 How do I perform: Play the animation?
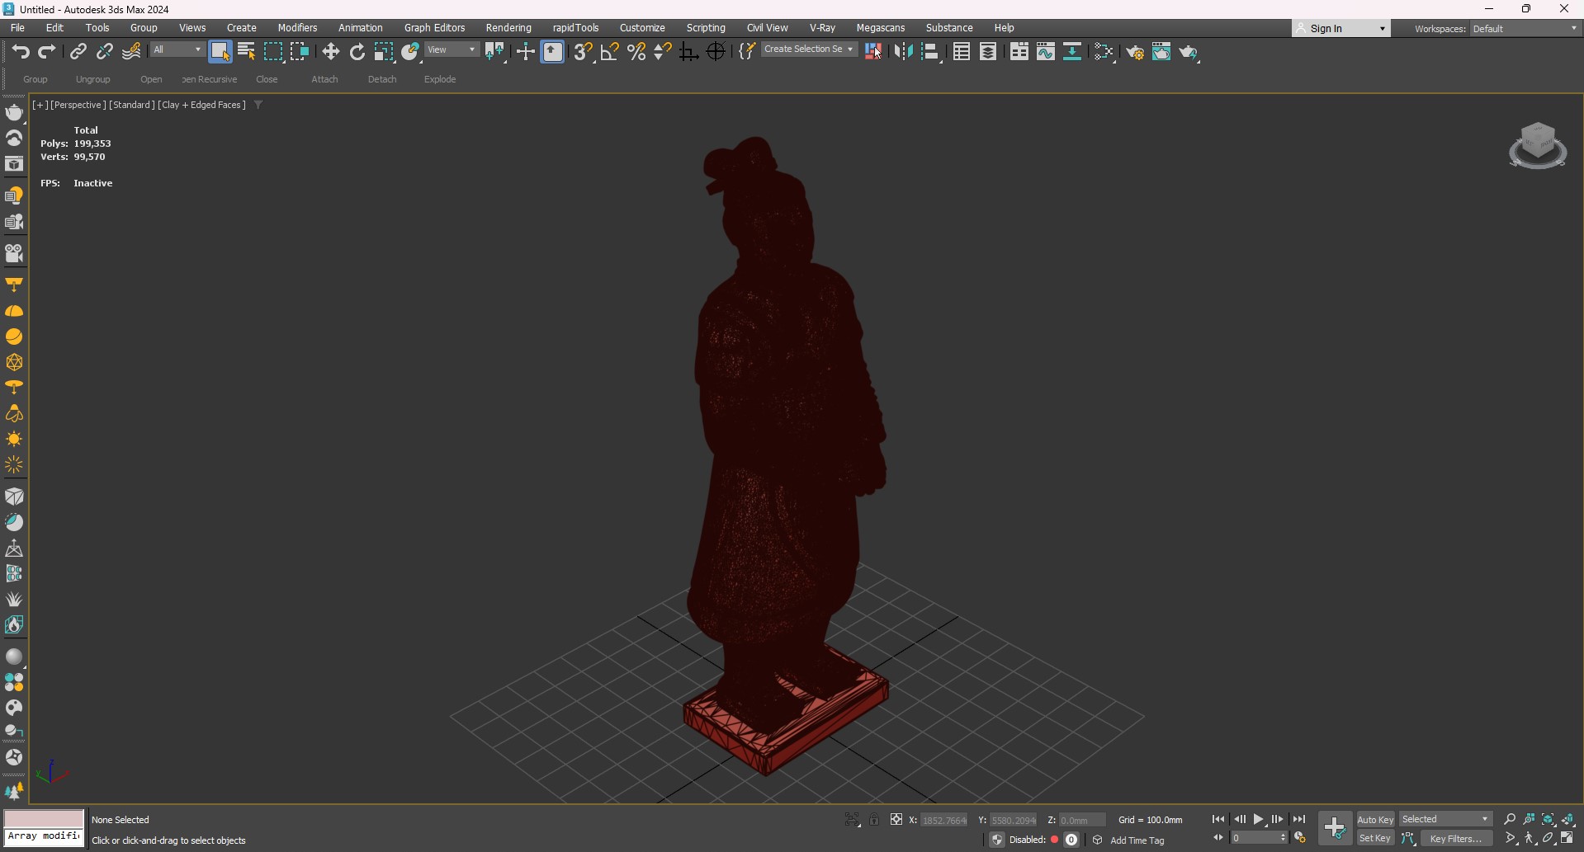coord(1259,820)
